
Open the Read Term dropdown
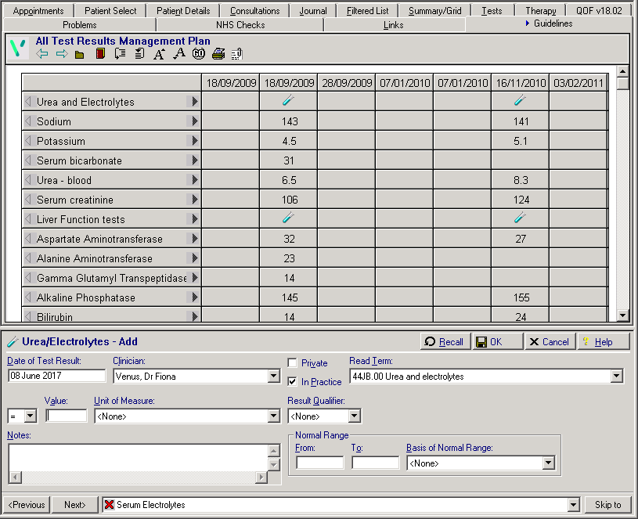coord(617,377)
